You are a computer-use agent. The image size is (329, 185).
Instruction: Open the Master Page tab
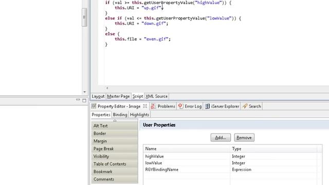(118, 96)
